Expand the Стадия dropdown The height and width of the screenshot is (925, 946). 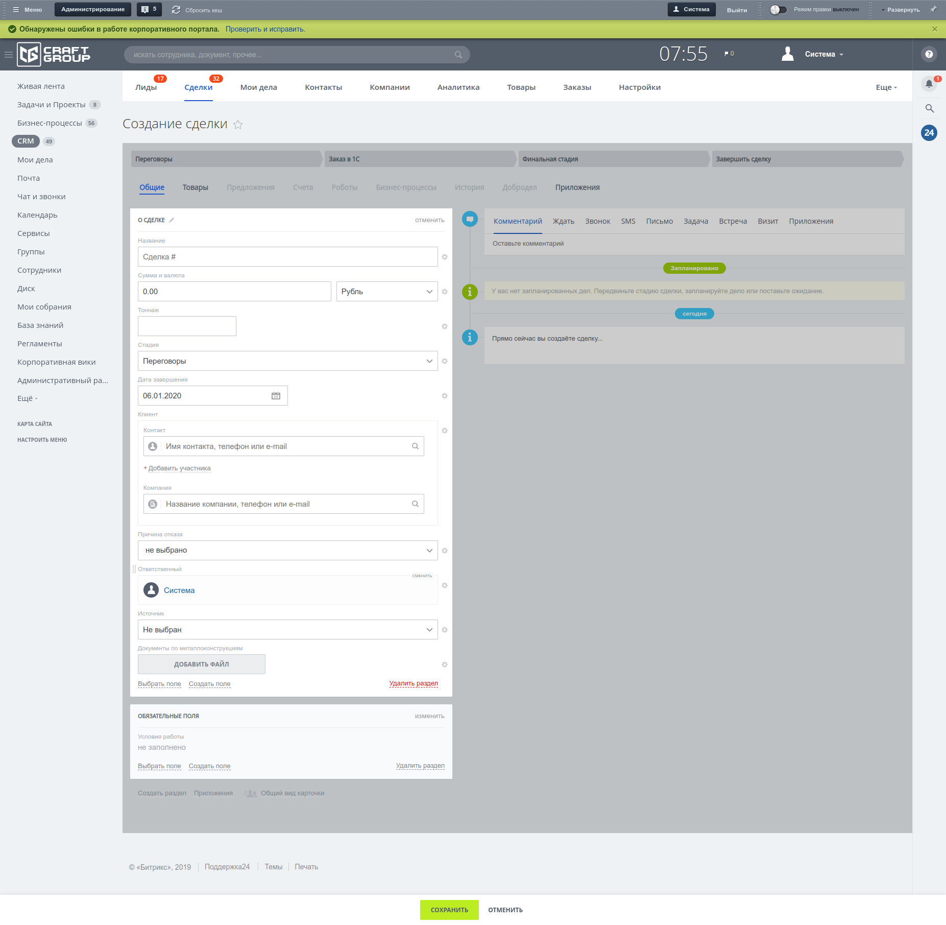coord(287,361)
